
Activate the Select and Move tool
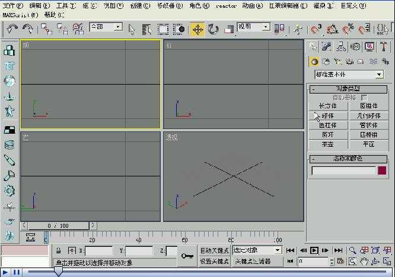[x=197, y=30]
